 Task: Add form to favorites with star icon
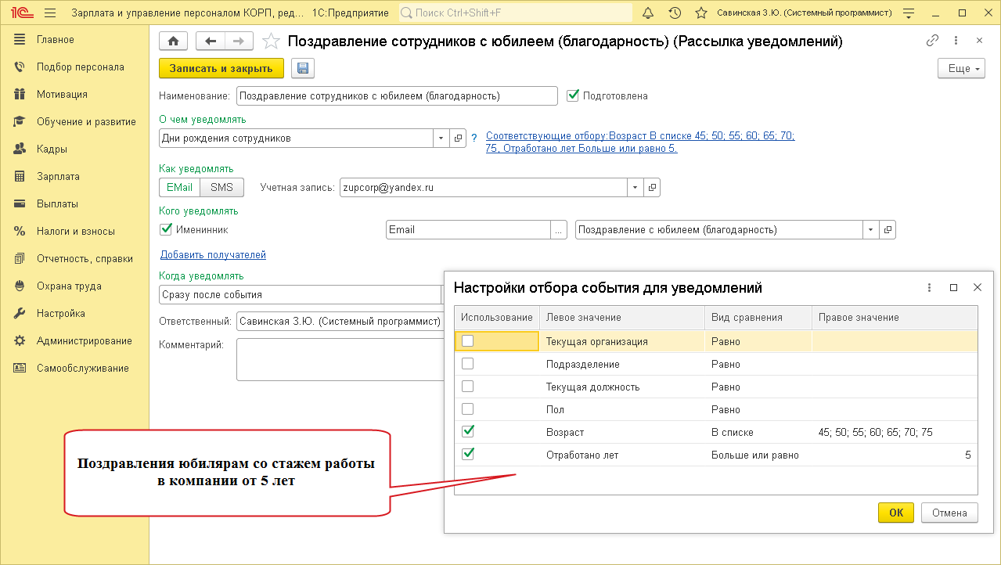pos(270,41)
